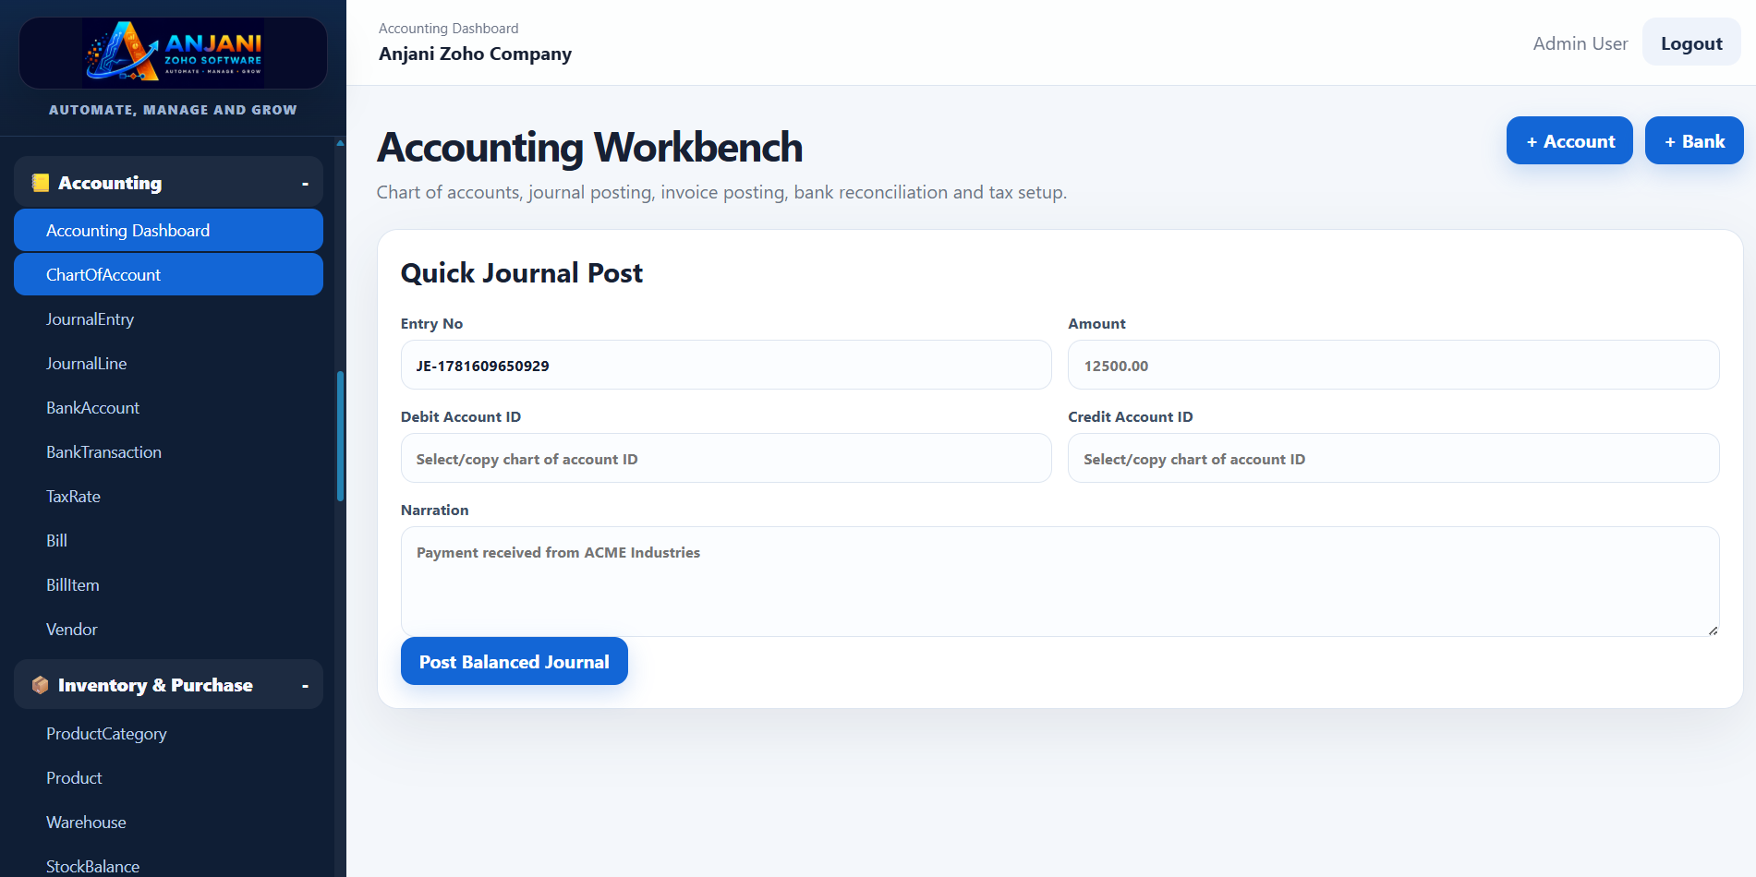Viewport: 1756px width, 877px height.
Task: Click the Accounting Dashboard breadcrumb text
Action: coord(448,29)
